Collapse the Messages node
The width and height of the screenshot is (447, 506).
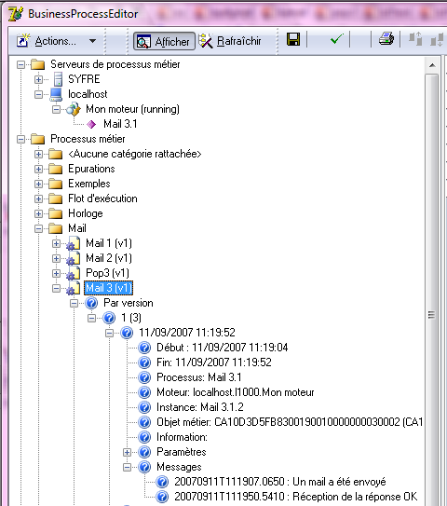[127, 467]
